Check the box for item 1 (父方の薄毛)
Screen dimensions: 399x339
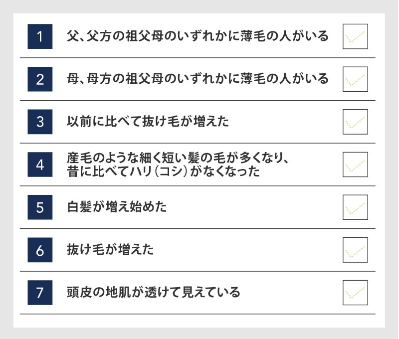tap(355, 36)
